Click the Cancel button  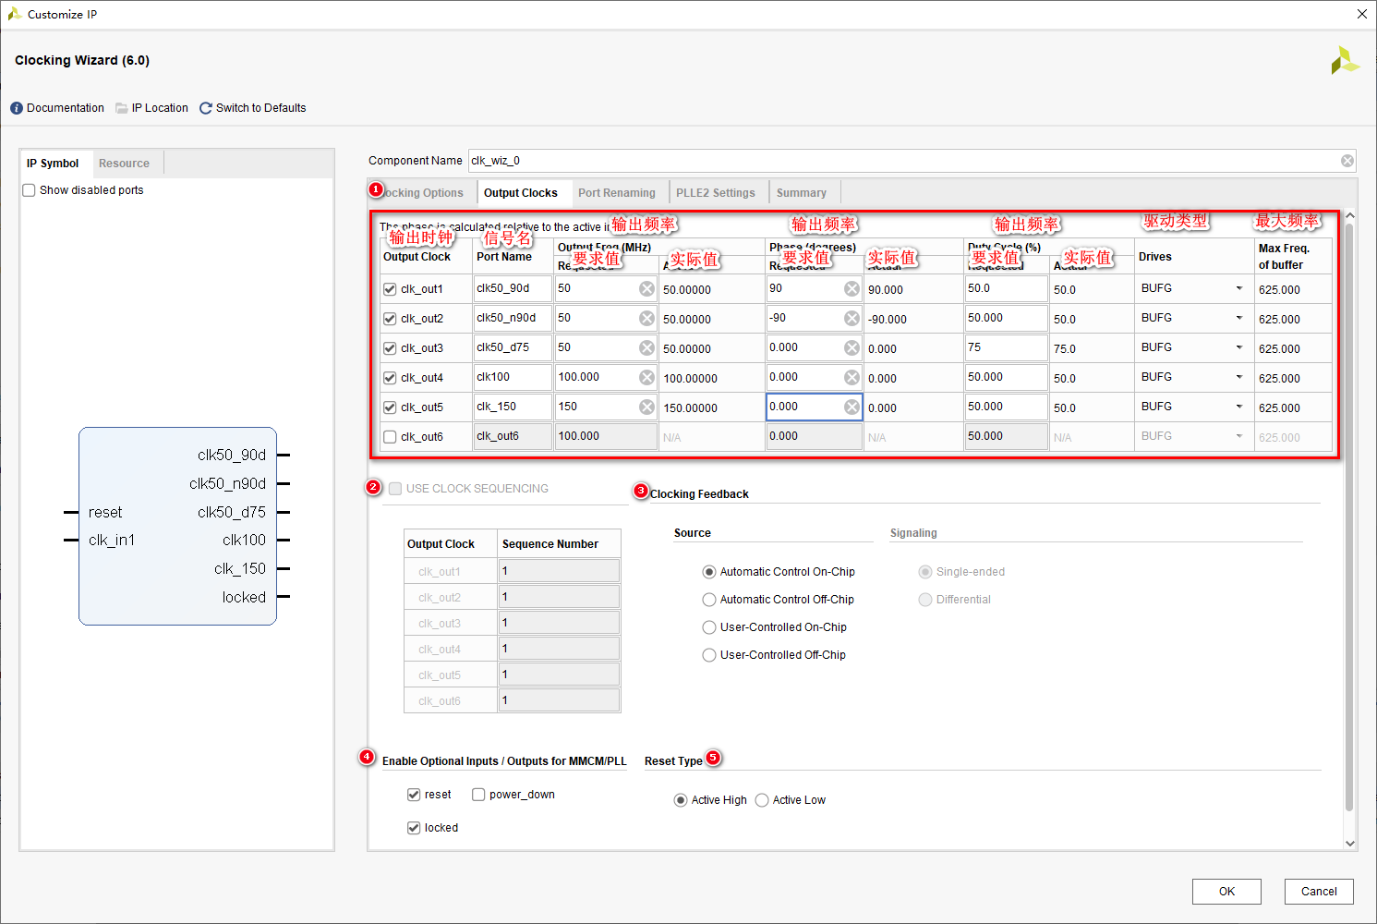(x=1318, y=892)
